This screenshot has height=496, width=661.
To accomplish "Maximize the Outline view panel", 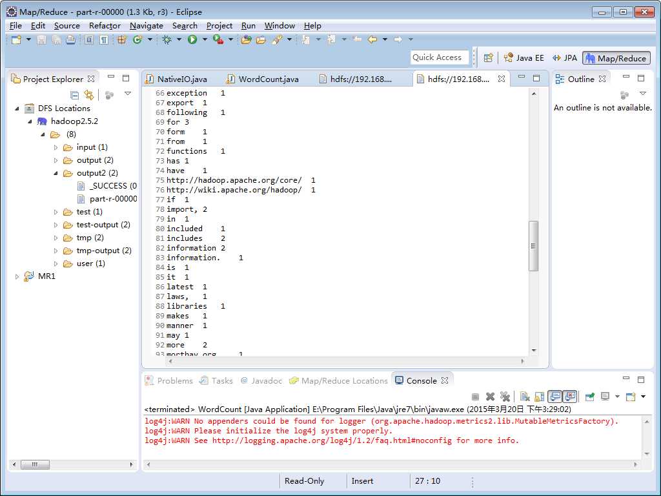I will [x=641, y=78].
